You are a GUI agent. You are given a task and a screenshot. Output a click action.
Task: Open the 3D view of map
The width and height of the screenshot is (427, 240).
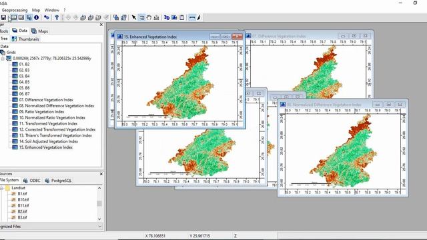click(x=167, y=17)
